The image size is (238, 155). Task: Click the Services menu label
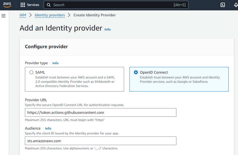tap(33, 5)
